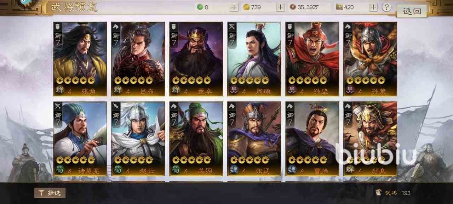Click the ticket icon beside 420
Image resolution: width=453 pixels, height=204 pixels.
click(x=339, y=7)
